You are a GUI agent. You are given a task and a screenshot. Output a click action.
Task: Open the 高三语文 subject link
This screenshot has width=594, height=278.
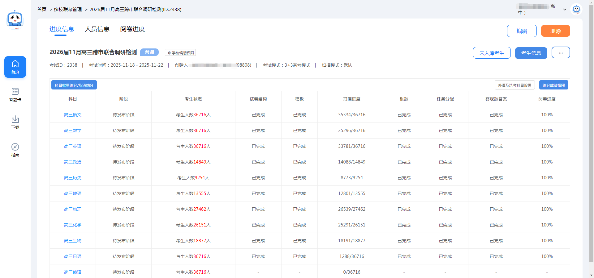coord(73,115)
